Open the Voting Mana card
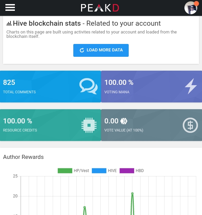 (152, 87)
